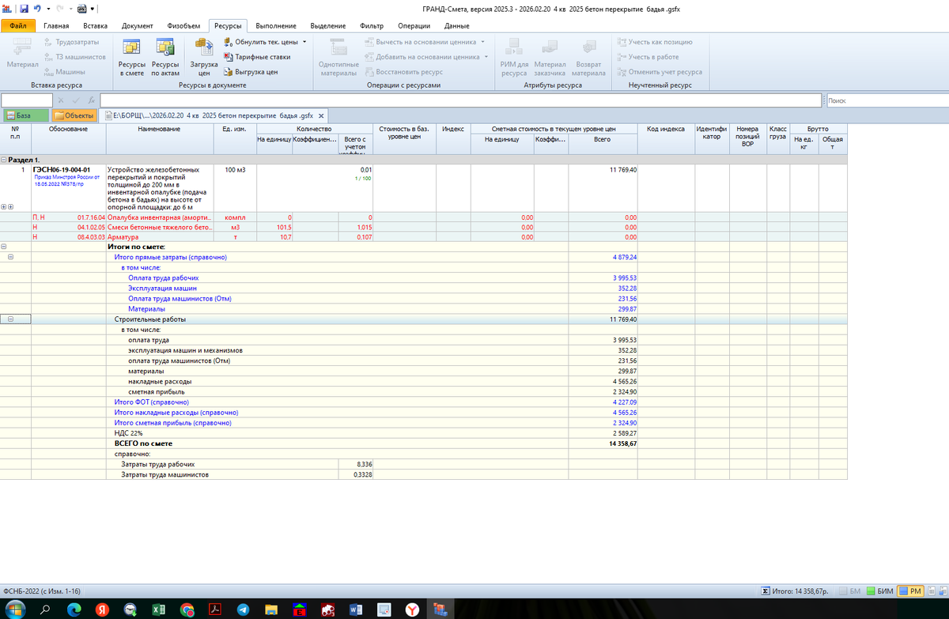
Task: Select the ГЭСН06-19-004-01 position cell
Action: [x=68, y=188]
